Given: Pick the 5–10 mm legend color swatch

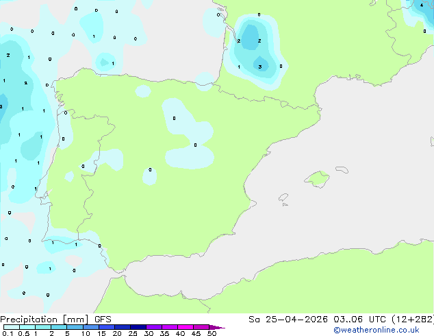Looking at the screenshot, I should (x=75, y=327).
